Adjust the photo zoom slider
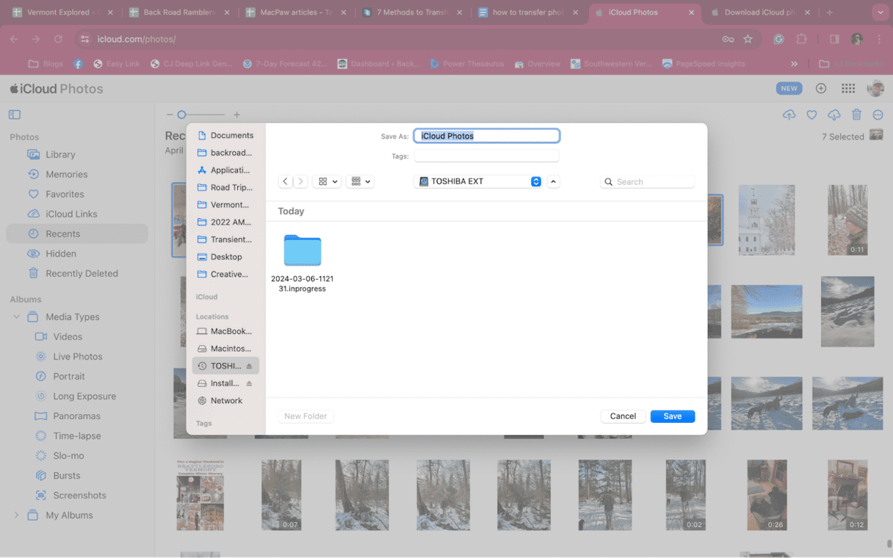This screenshot has width=893, height=558. pyautogui.click(x=182, y=115)
